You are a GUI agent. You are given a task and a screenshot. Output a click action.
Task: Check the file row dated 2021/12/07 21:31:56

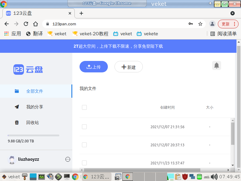tap(84, 127)
